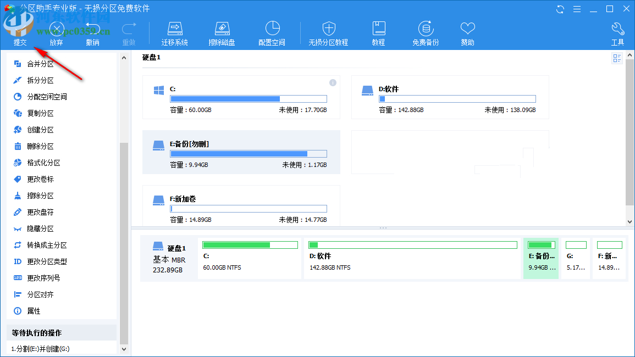
Task: Toggle the disk list view mode icon
Action: coord(617,58)
